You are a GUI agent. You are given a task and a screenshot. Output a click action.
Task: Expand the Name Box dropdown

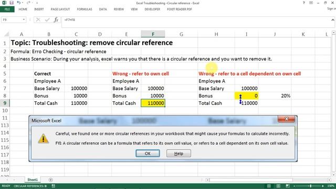(x=24, y=20)
